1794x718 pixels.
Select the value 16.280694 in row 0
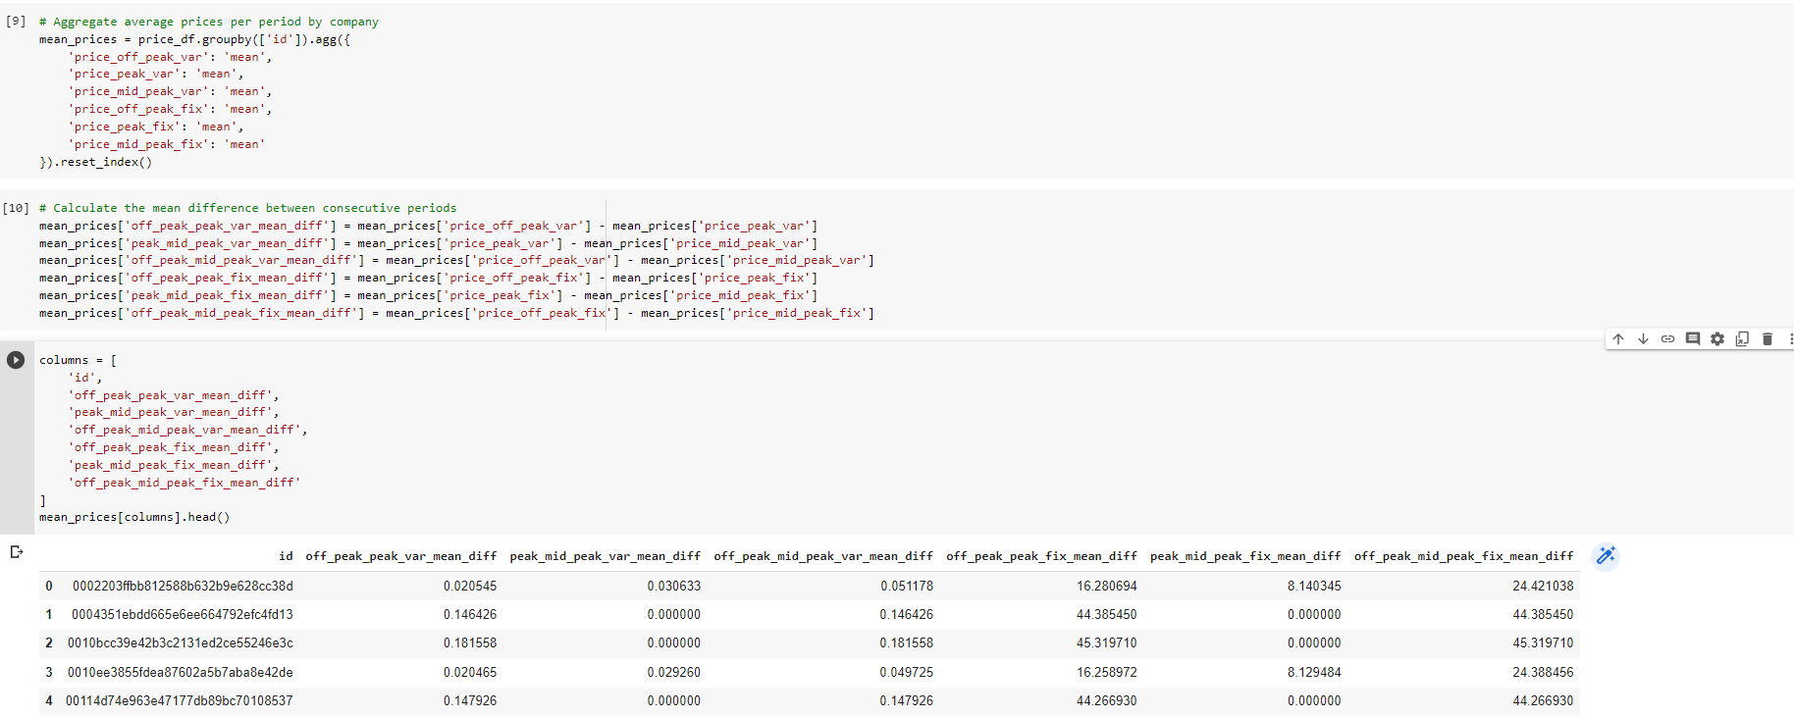pos(1106,586)
